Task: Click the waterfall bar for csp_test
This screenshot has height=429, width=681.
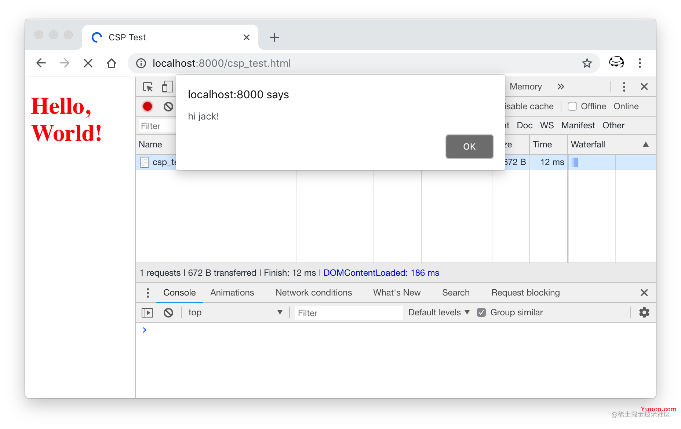Action: pyautogui.click(x=575, y=162)
